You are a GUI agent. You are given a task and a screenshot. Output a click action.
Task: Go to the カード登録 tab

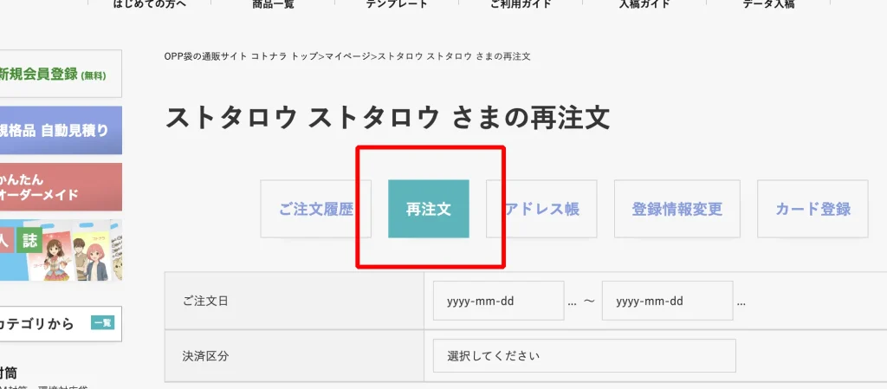coord(813,209)
